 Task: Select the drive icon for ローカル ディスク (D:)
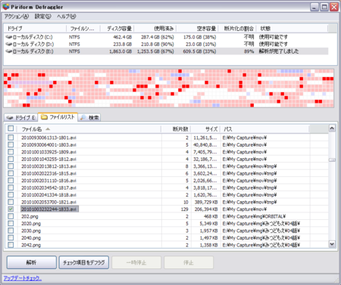tap(9, 44)
